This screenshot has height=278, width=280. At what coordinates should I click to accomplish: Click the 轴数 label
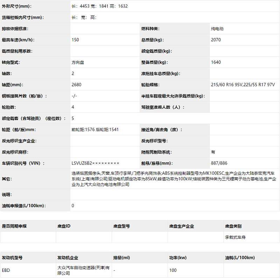pyautogui.click(x=7, y=74)
